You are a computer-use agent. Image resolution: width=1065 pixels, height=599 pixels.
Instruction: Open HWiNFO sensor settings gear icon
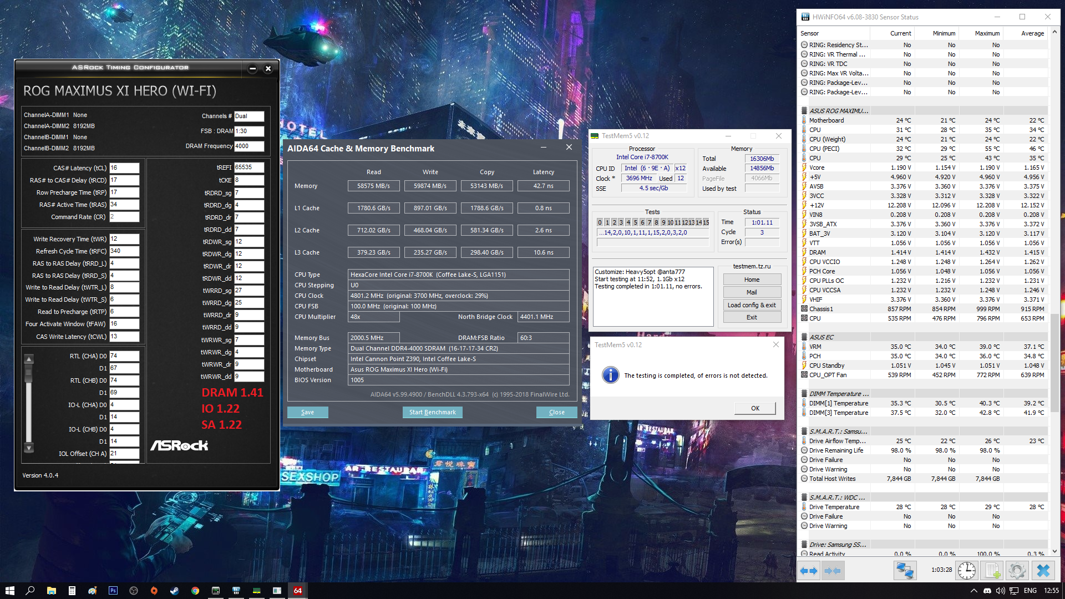point(1017,570)
